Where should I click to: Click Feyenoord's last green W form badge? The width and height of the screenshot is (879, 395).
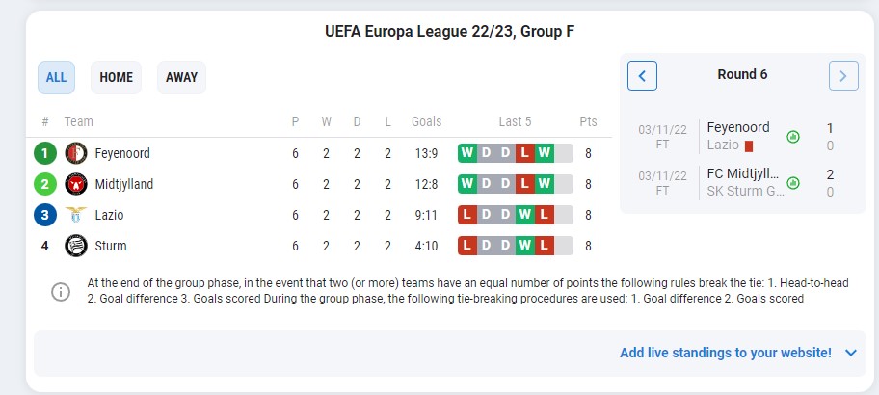[x=545, y=153]
